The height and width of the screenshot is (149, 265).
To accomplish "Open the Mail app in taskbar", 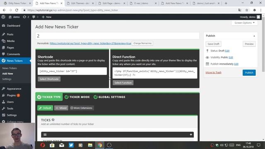I will (62, 145).
